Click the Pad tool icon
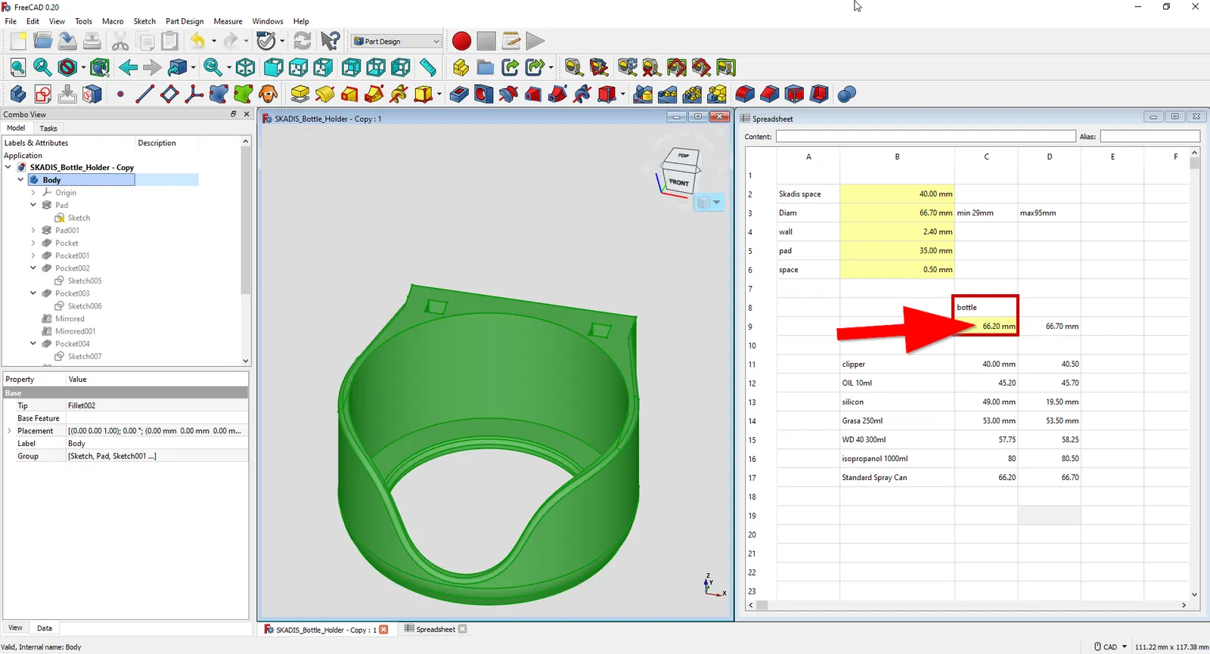This screenshot has width=1210, height=654. point(300,94)
